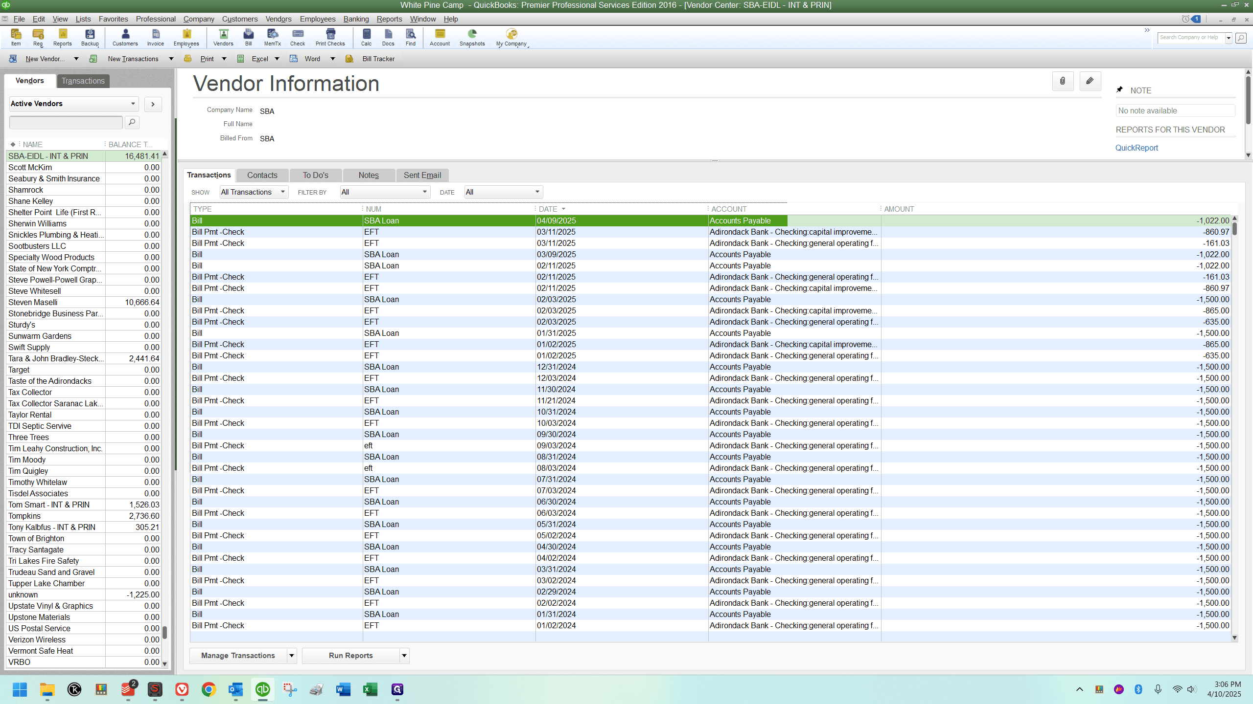Expand the Run Reports dropdown arrow
Screen dimensions: 1253x704
click(404, 656)
